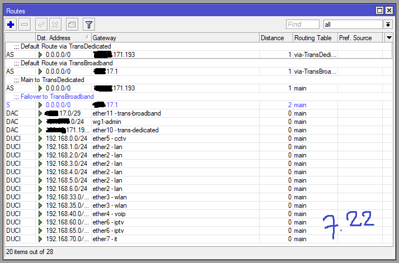
Task: Select the ether5 - cctv gateway
Action: pyautogui.click(x=109, y=138)
